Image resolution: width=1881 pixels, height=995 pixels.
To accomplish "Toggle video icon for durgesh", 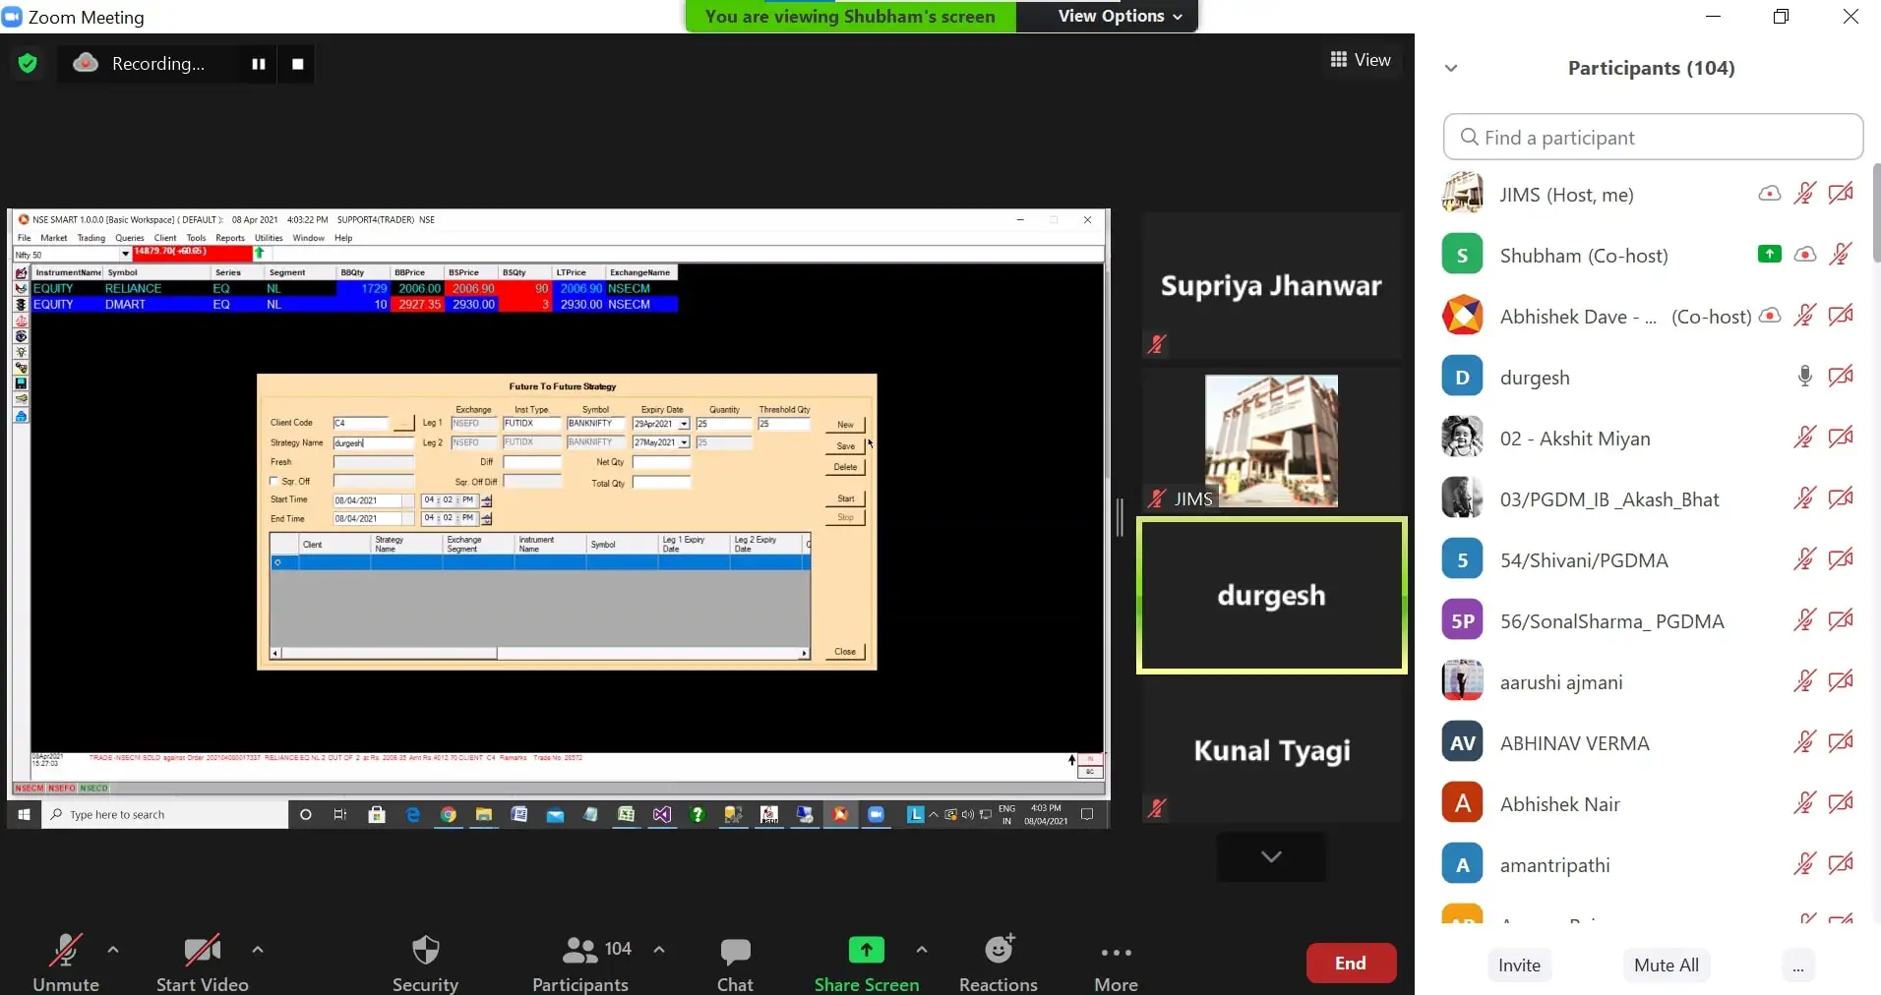I will click(x=1841, y=377).
